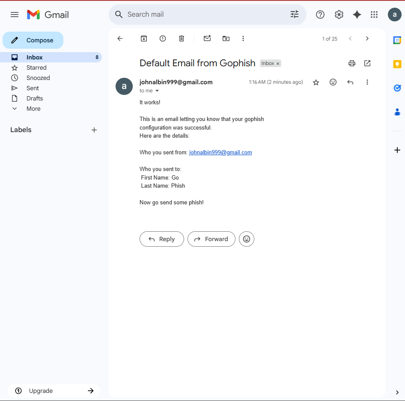405x401 pixels.
Task: Open the Google apps grid
Action: click(x=374, y=15)
